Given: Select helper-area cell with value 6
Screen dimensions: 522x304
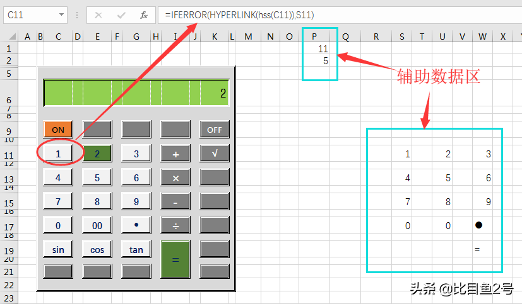Looking at the screenshot, I should click(x=482, y=177).
